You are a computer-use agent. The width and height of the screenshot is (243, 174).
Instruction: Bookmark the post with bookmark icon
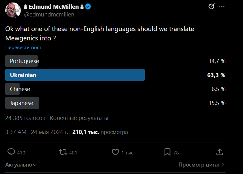(167, 152)
